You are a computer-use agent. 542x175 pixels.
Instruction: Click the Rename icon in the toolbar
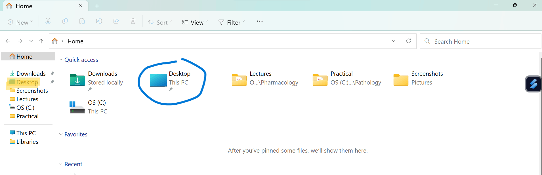[99, 21]
